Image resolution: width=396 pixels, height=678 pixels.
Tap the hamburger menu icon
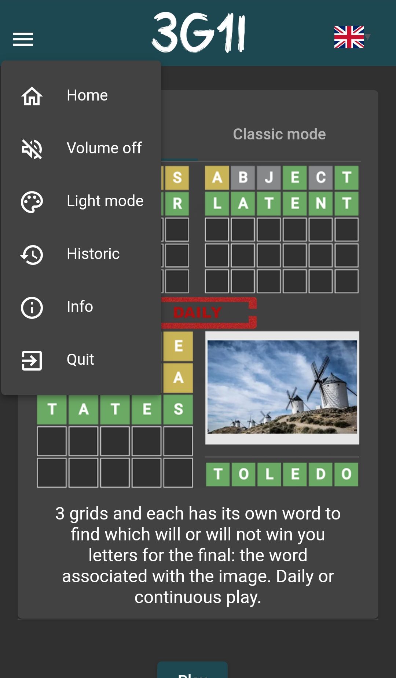(x=23, y=39)
